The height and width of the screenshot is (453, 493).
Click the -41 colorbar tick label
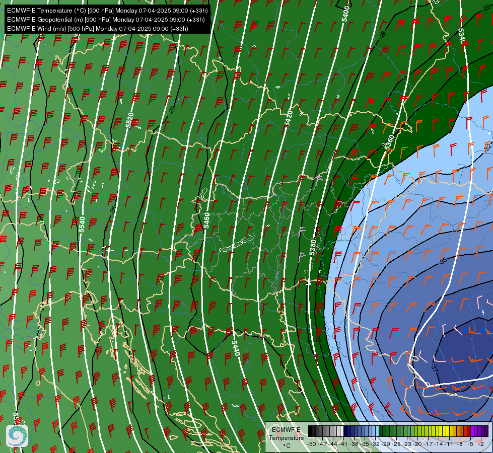click(343, 444)
